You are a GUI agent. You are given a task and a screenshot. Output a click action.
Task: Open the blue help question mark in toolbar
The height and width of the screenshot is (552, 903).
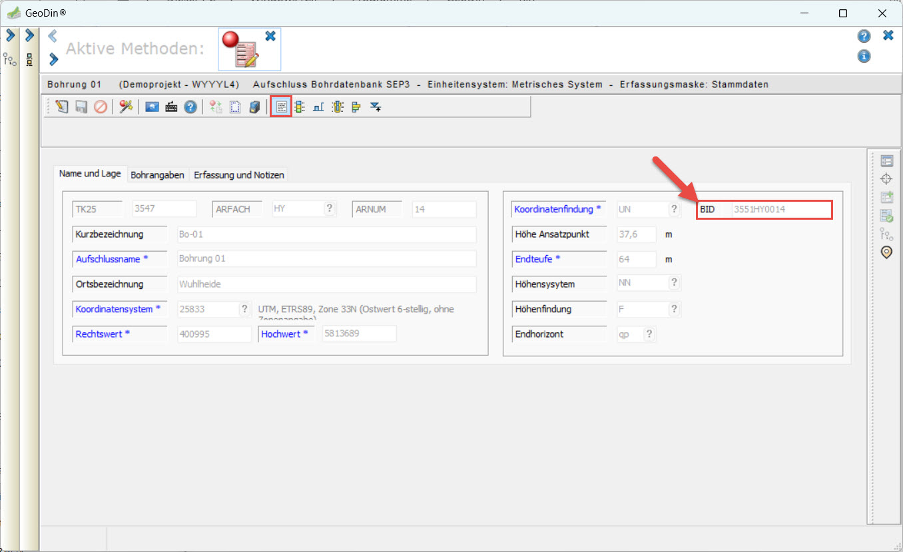(x=190, y=107)
